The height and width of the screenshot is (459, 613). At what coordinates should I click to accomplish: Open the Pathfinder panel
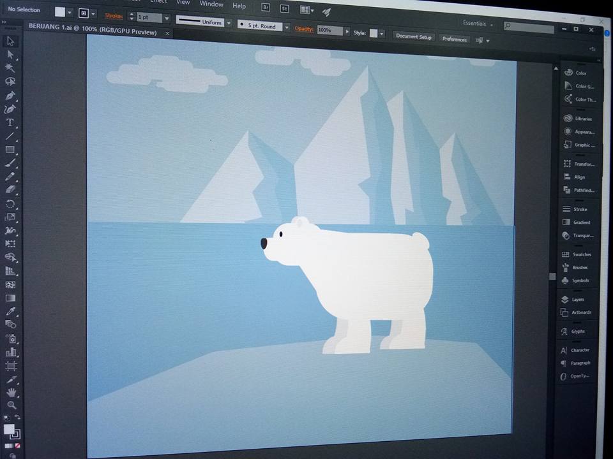pyautogui.click(x=579, y=190)
